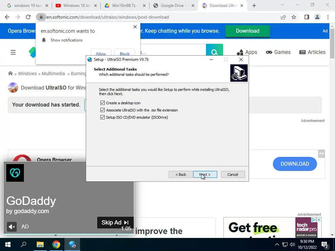
Task: Uncheck Associate UltraISO with .iso extension
Action: pyautogui.click(x=102, y=110)
